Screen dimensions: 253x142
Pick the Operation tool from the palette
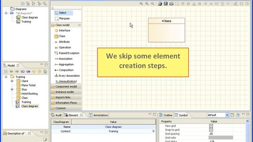coord(63,47)
